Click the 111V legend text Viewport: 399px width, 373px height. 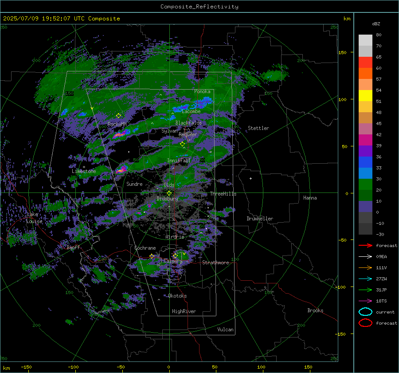pos(381,267)
